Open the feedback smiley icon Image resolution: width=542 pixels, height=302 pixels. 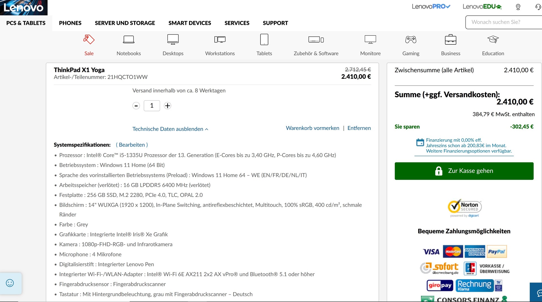pos(10,283)
